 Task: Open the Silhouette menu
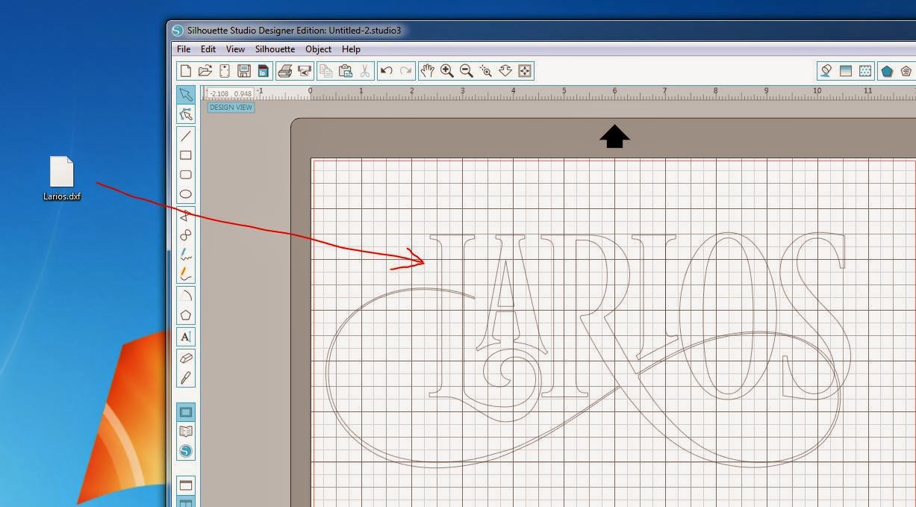[275, 49]
